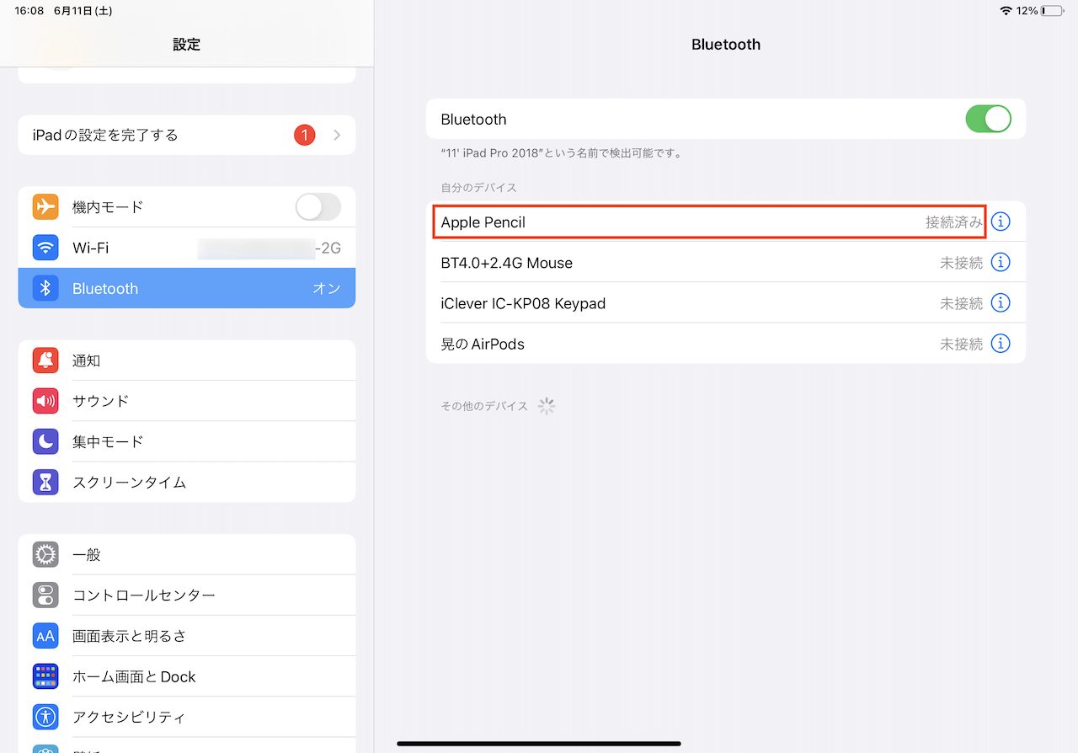Open 画面表示と明るさ settings
This screenshot has height=753, width=1078.
click(x=187, y=636)
